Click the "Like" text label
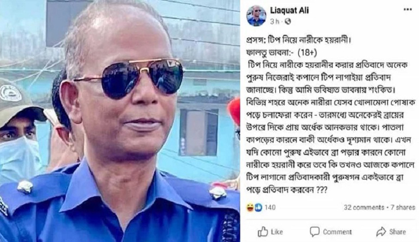The height and width of the screenshot is (242, 419). point(277,232)
